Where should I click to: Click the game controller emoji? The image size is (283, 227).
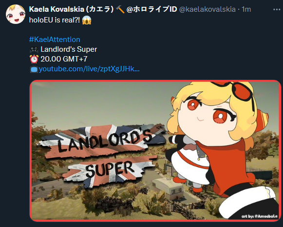(34, 49)
